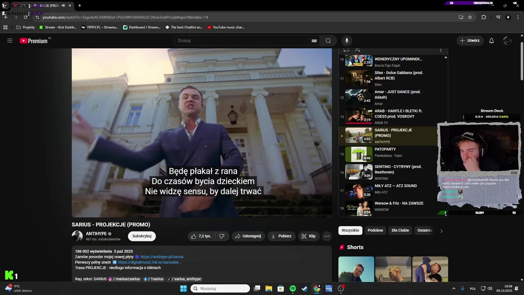The width and height of the screenshot is (524, 295).
Task: Open site information icon in address bar
Action: 37,17
